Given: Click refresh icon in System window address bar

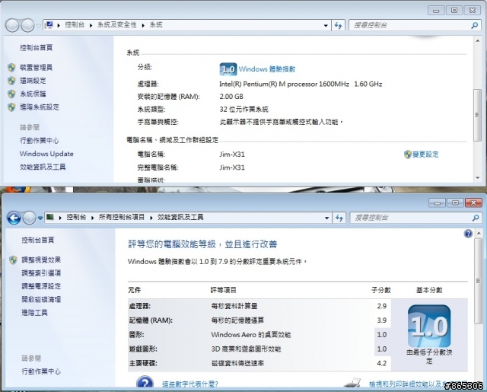Looking at the screenshot, I should 338,25.
